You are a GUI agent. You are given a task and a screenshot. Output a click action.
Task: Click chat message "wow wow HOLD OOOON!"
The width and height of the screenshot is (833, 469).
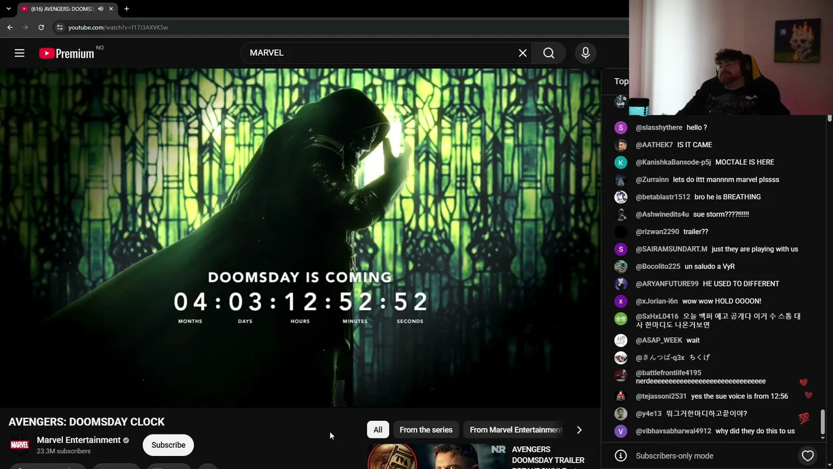722,301
